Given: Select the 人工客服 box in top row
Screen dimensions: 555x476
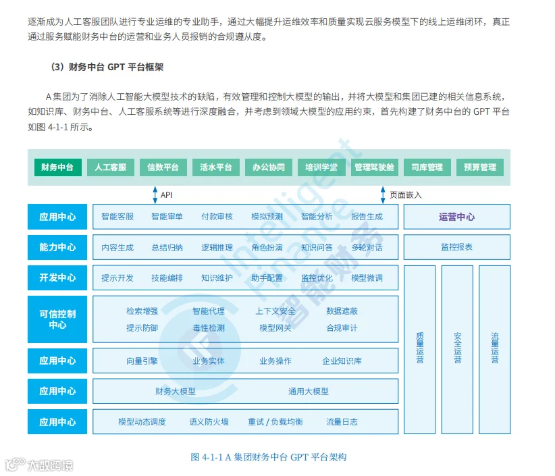Looking at the screenshot, I should pos(111,167).
